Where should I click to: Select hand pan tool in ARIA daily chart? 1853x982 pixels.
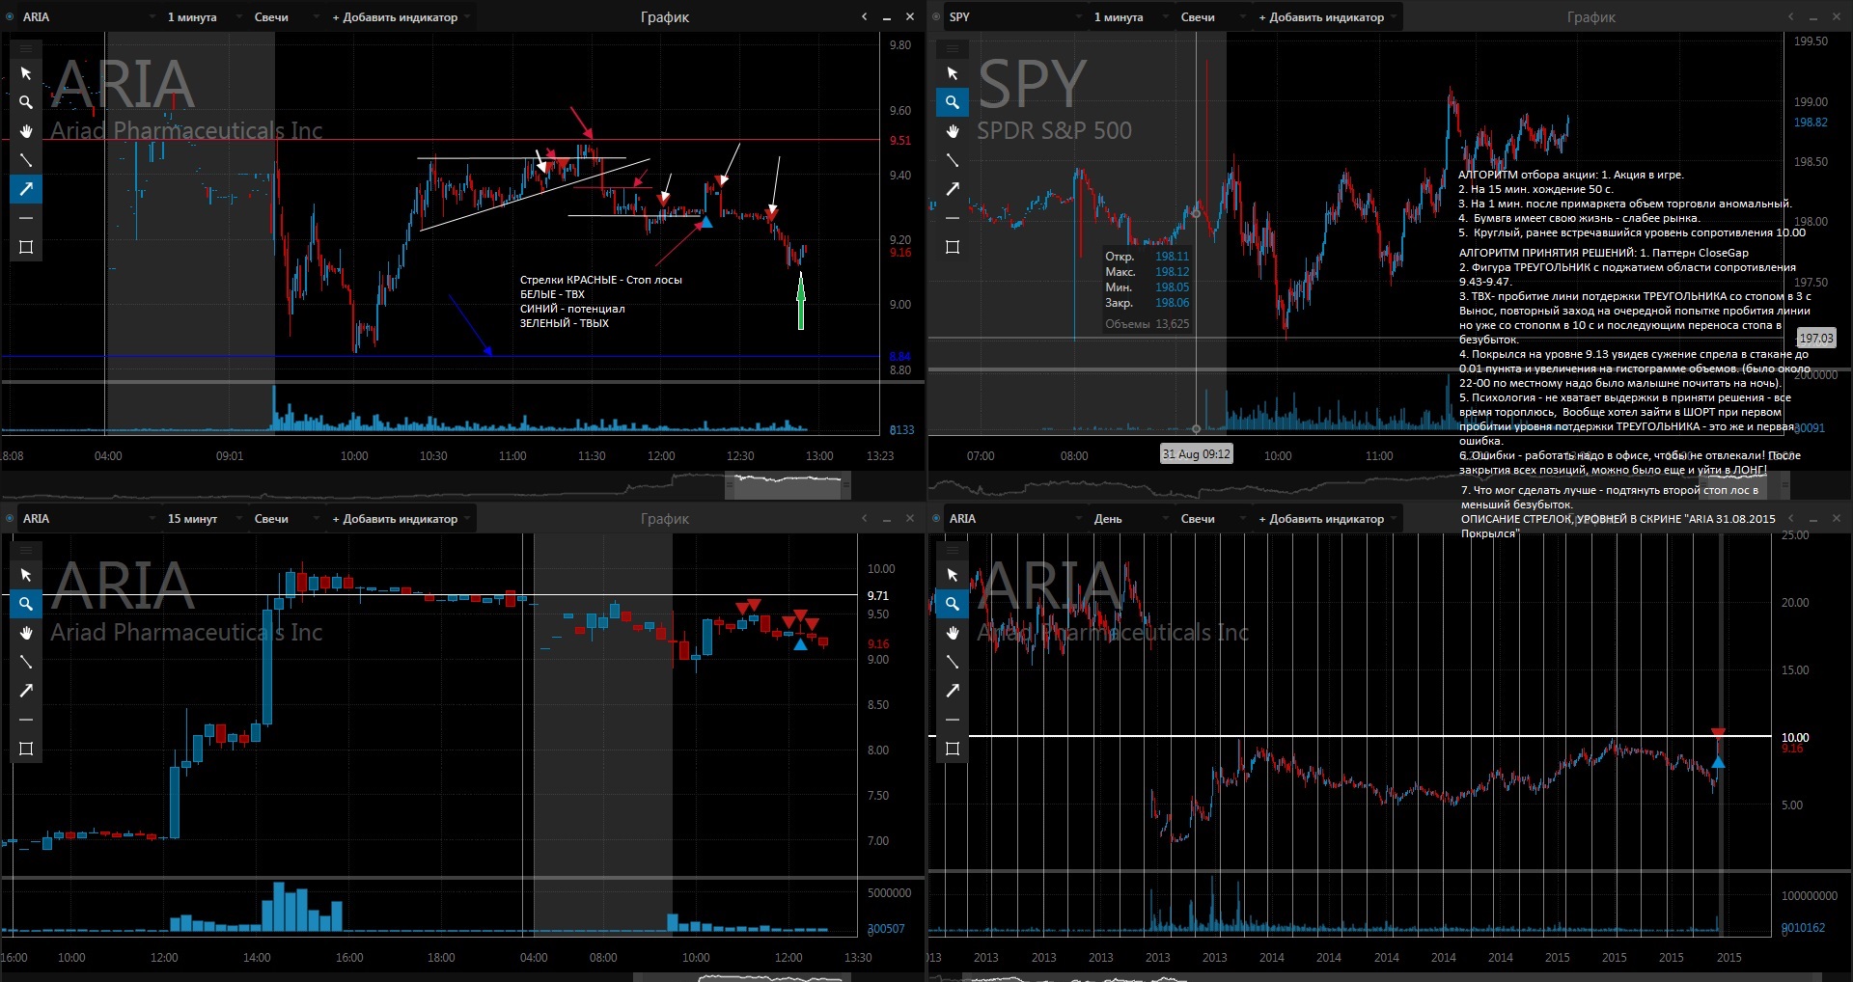(953, 633)
